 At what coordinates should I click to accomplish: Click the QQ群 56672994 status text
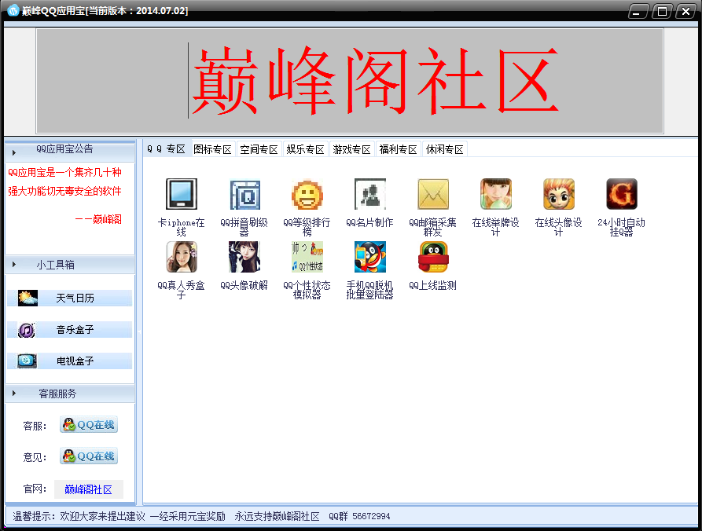pyautogui.click(x=359, y=516)
